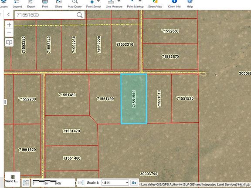The image size is (251, 188).
Task: Click the search magnifier icon
Action: (80, 15)
